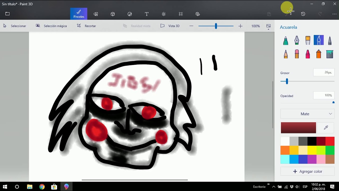
Task: Open the notification center icon
Action: (332, 187)
